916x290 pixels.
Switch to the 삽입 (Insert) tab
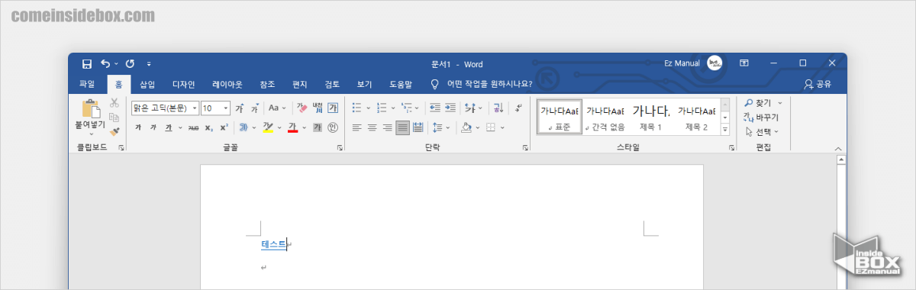(x=147, y=84)
